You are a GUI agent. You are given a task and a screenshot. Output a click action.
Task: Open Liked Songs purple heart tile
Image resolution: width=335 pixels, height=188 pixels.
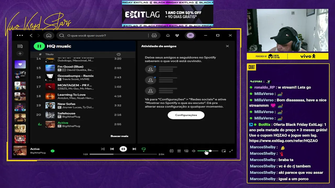(x=20, y=64)
